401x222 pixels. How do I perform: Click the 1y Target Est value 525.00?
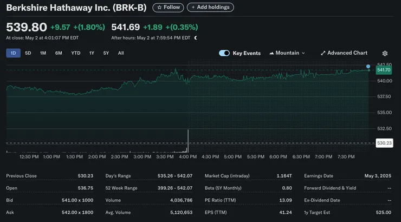(x=383, y=213)
